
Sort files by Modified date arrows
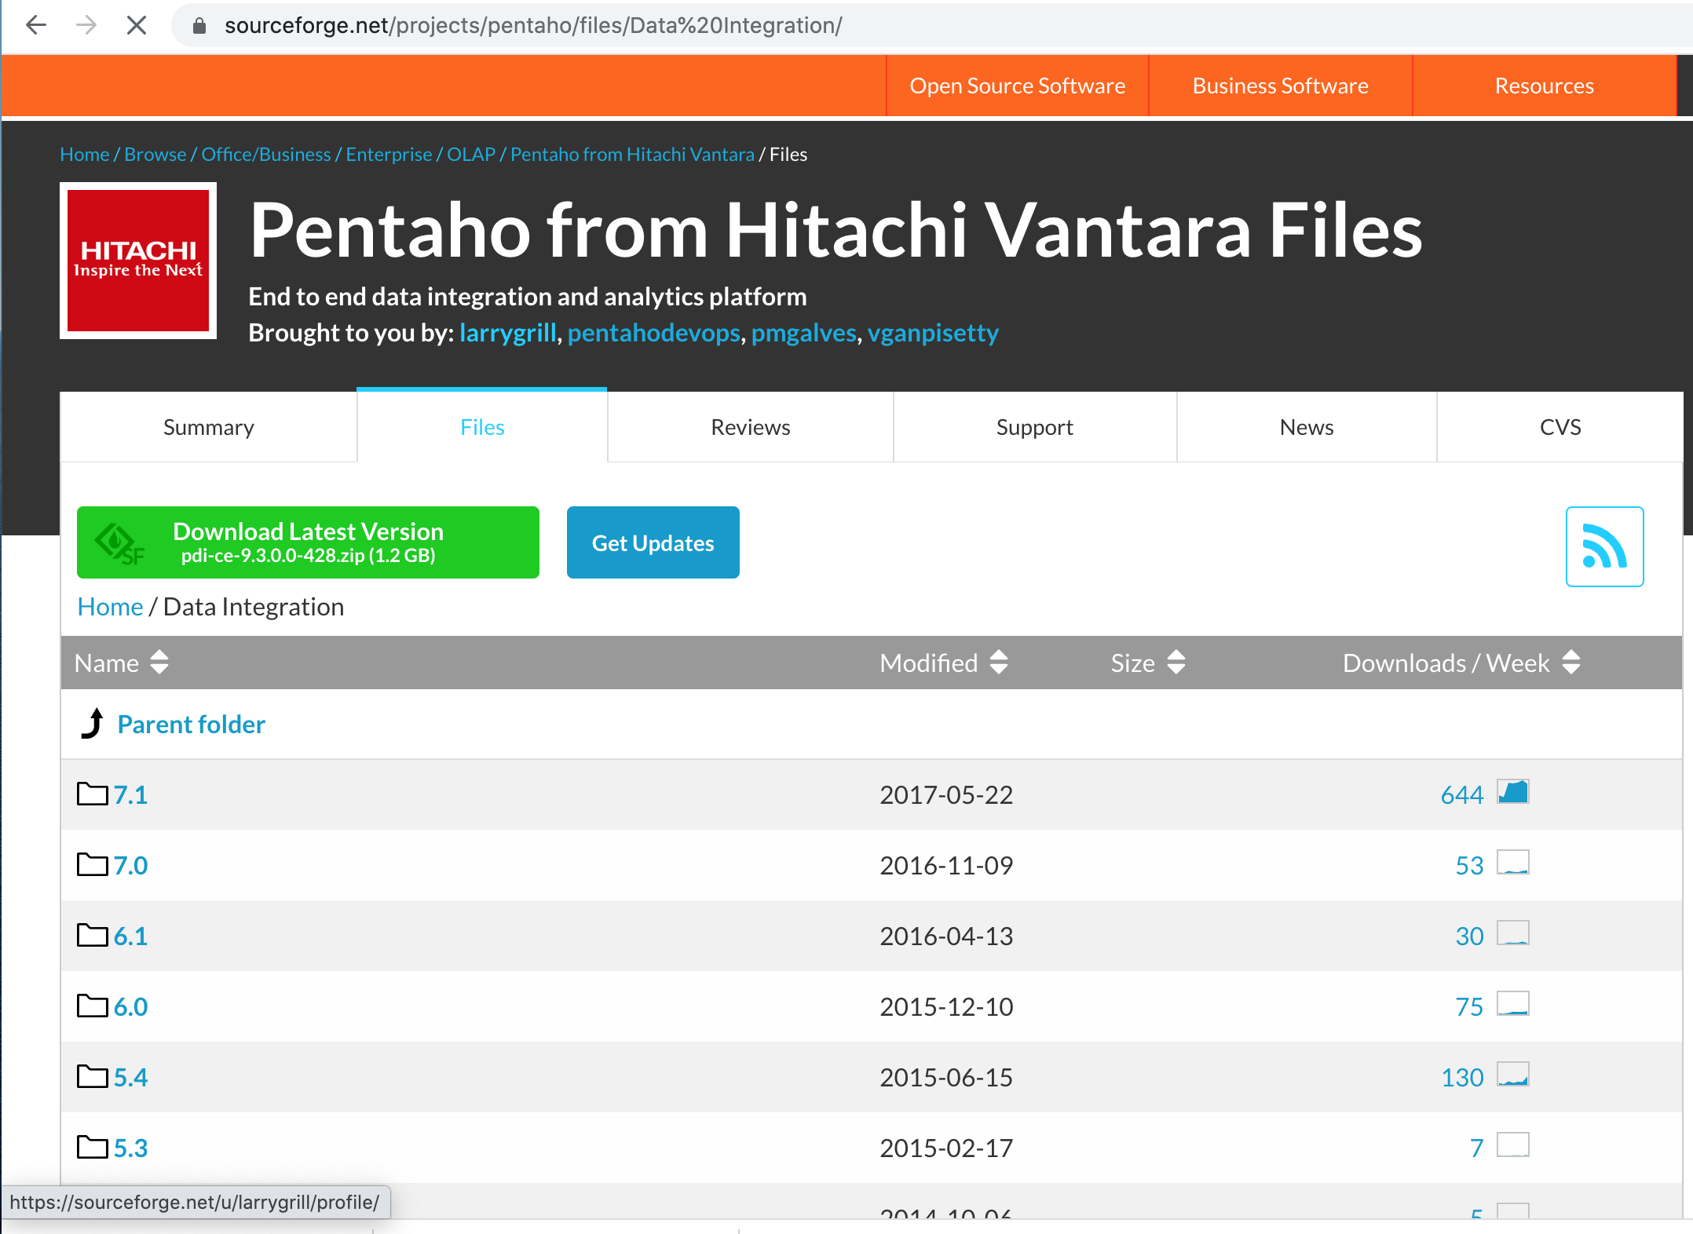(x=998, y=663)
